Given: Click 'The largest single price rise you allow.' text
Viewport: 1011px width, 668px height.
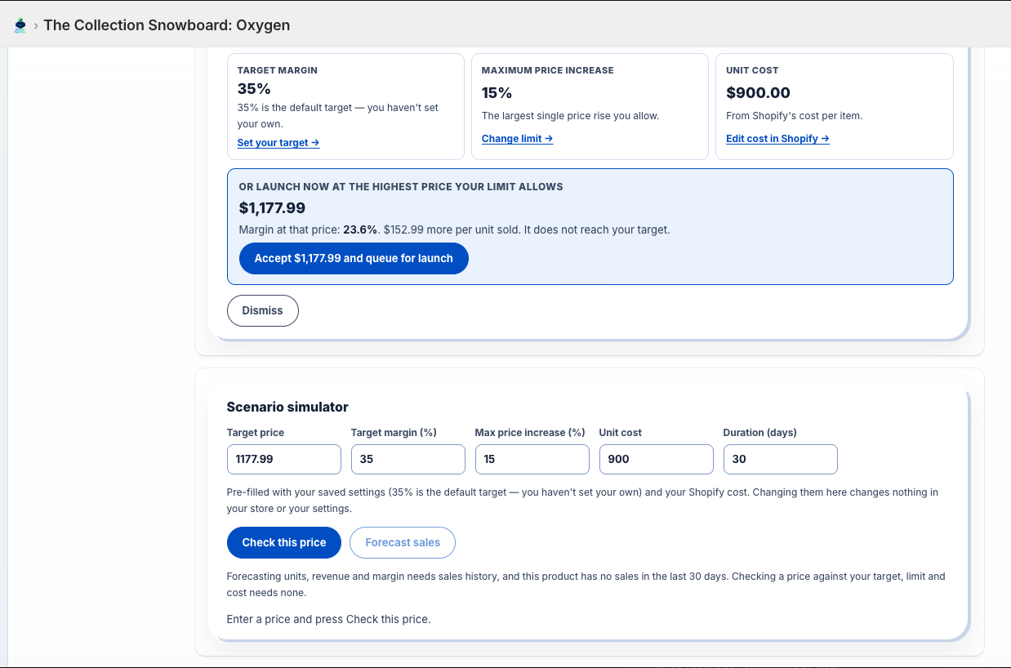Looking at the screenshot, I should tap(570, 116).
